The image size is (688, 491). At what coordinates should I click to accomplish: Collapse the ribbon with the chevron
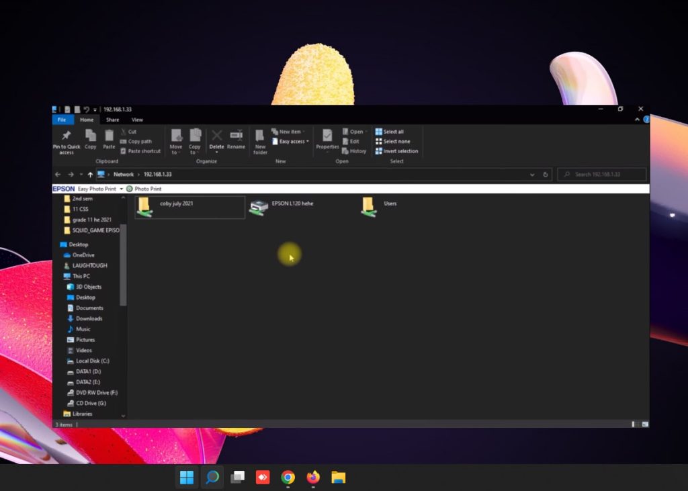tap(638, 120)
